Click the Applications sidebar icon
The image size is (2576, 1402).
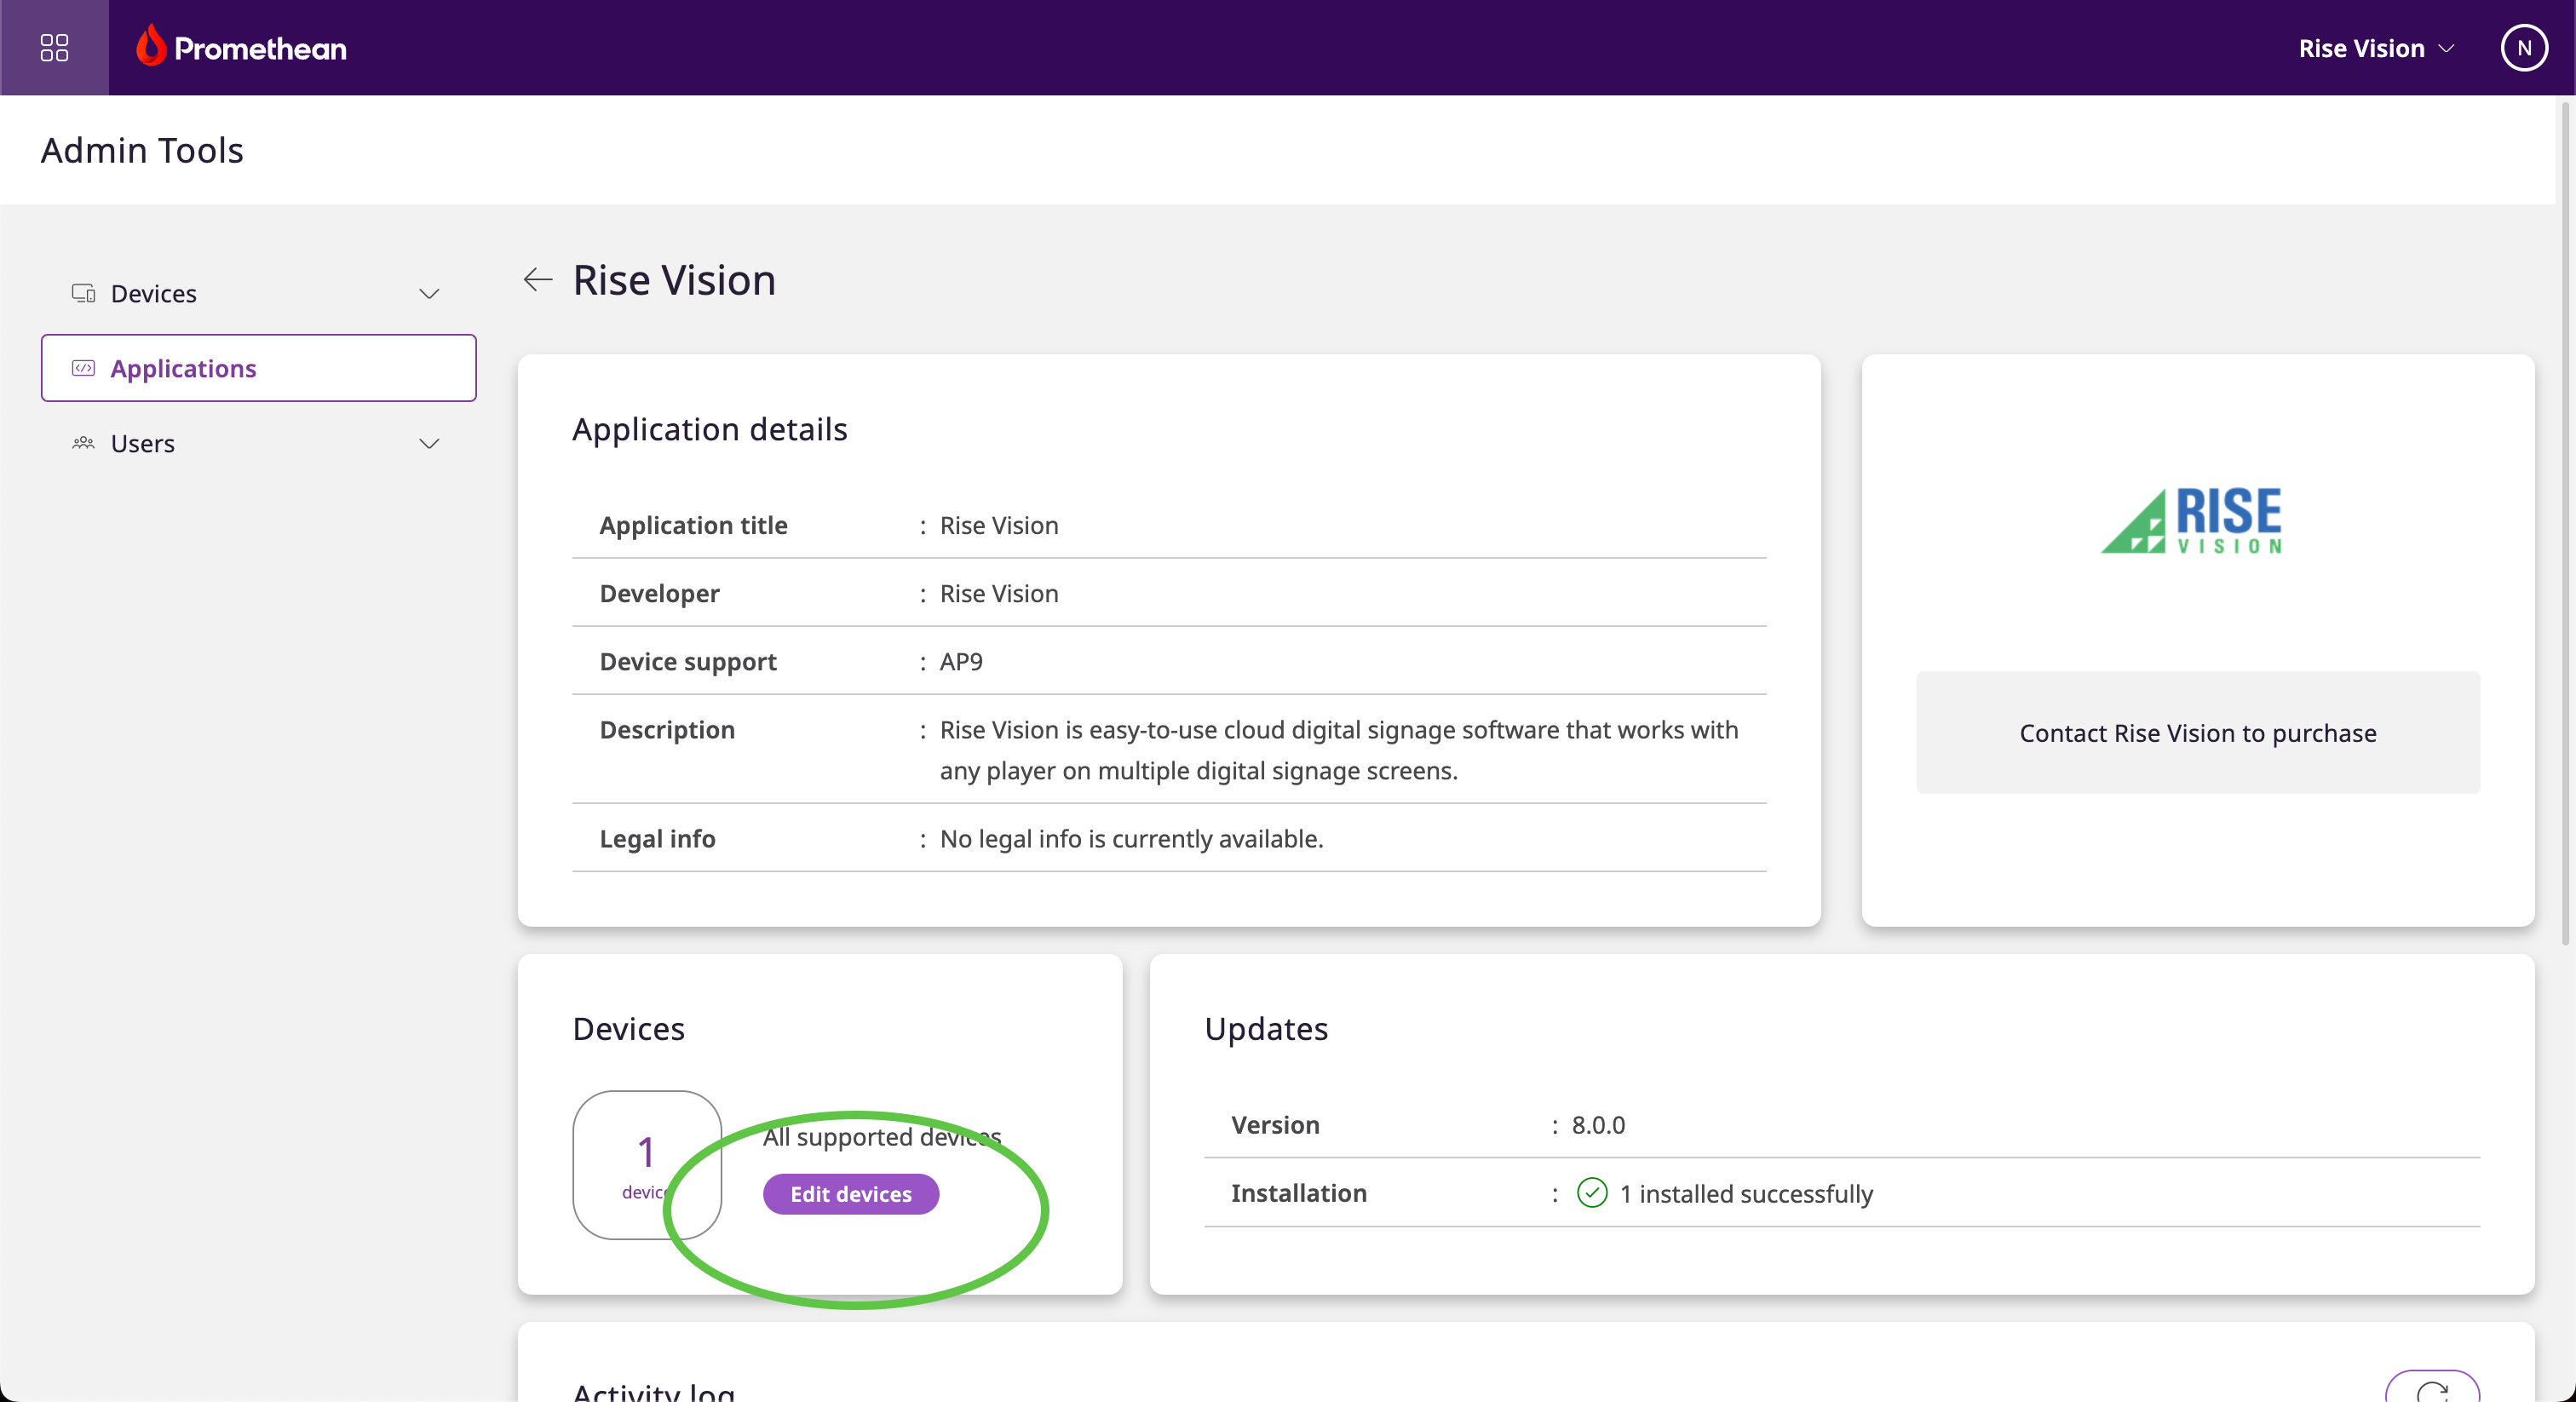point(83,368)
